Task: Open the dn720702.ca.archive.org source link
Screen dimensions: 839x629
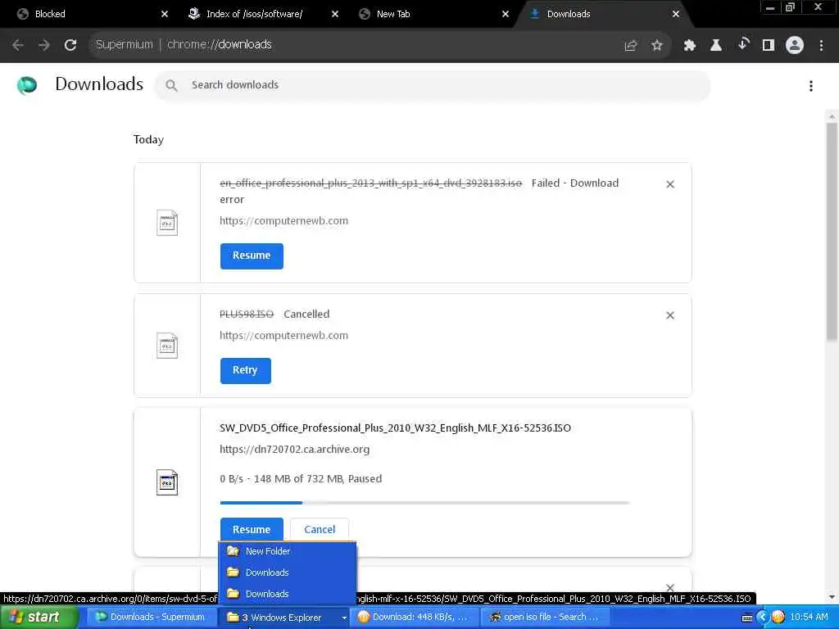Action: click(294, 450)
